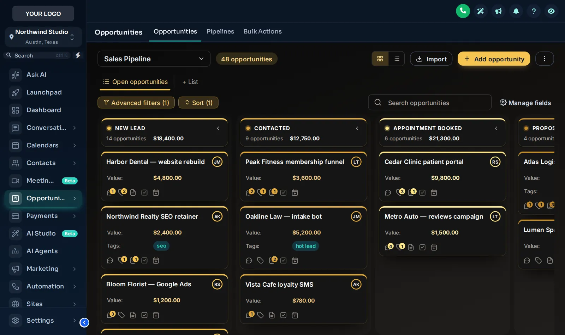Switch to Pipelines tab
Screen dimensions: 565x335
pyautogui.click(x=220, y=32)
